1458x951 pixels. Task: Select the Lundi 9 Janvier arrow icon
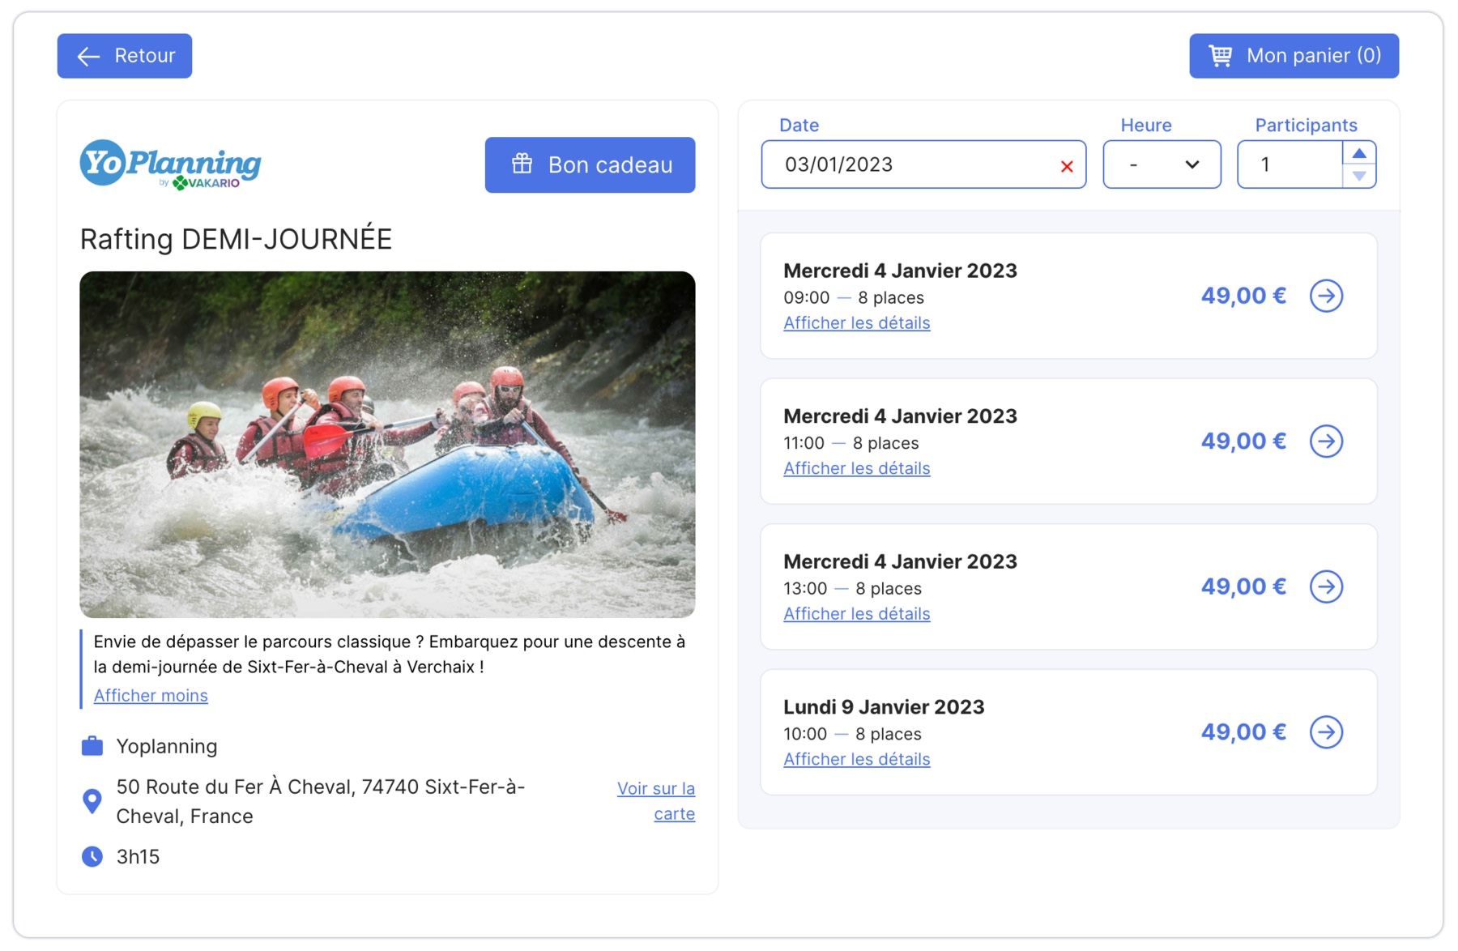[1326, 732]
